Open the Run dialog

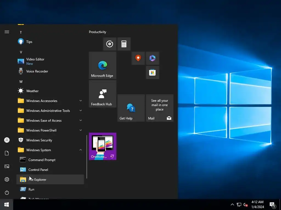pos(50,189)
